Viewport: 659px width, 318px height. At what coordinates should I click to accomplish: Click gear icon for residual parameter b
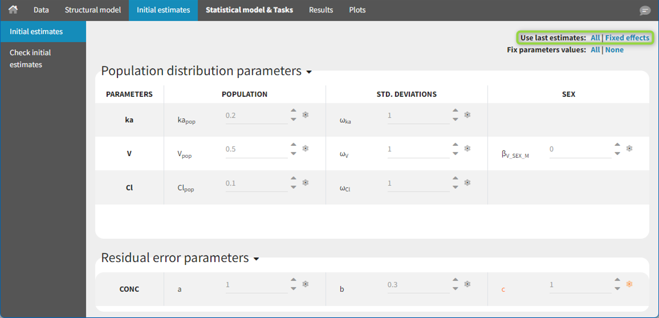(467, 284)
